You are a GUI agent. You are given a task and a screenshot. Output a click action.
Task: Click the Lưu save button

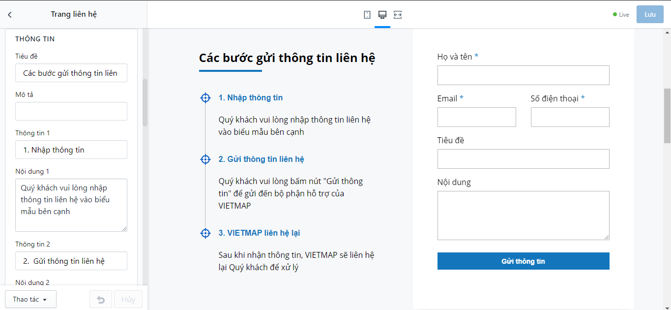point(650,15)
